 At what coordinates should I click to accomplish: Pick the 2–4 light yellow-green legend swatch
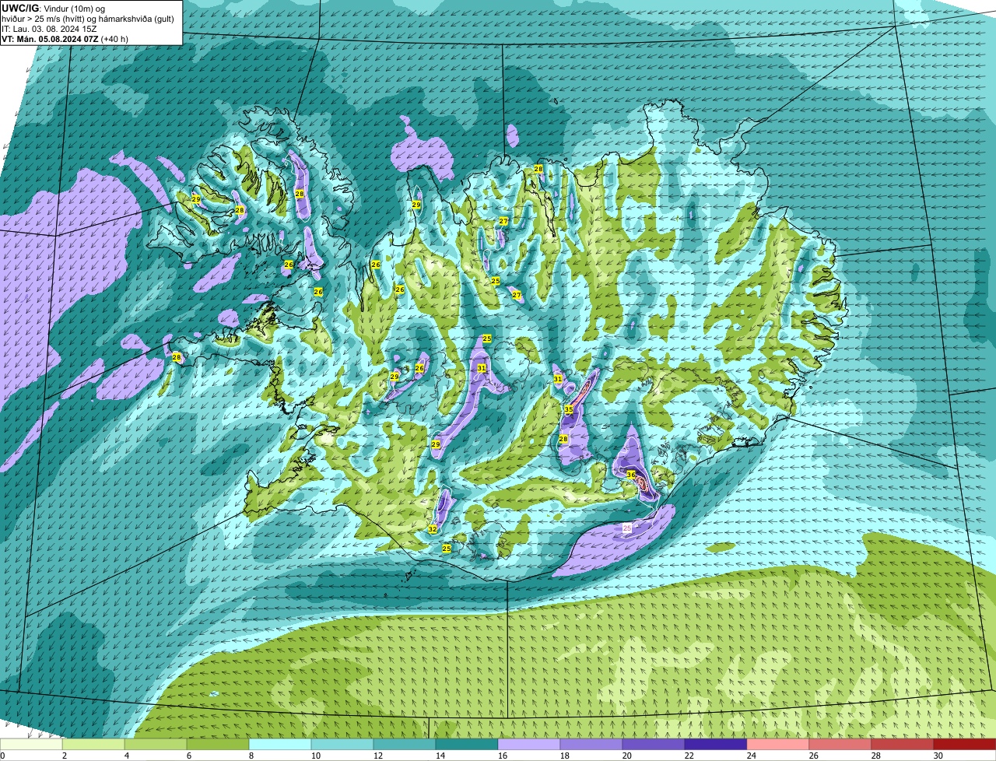(93, 745)
